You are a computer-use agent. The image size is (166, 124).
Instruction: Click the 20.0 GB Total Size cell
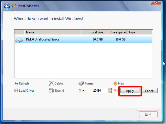coord(98,39)
